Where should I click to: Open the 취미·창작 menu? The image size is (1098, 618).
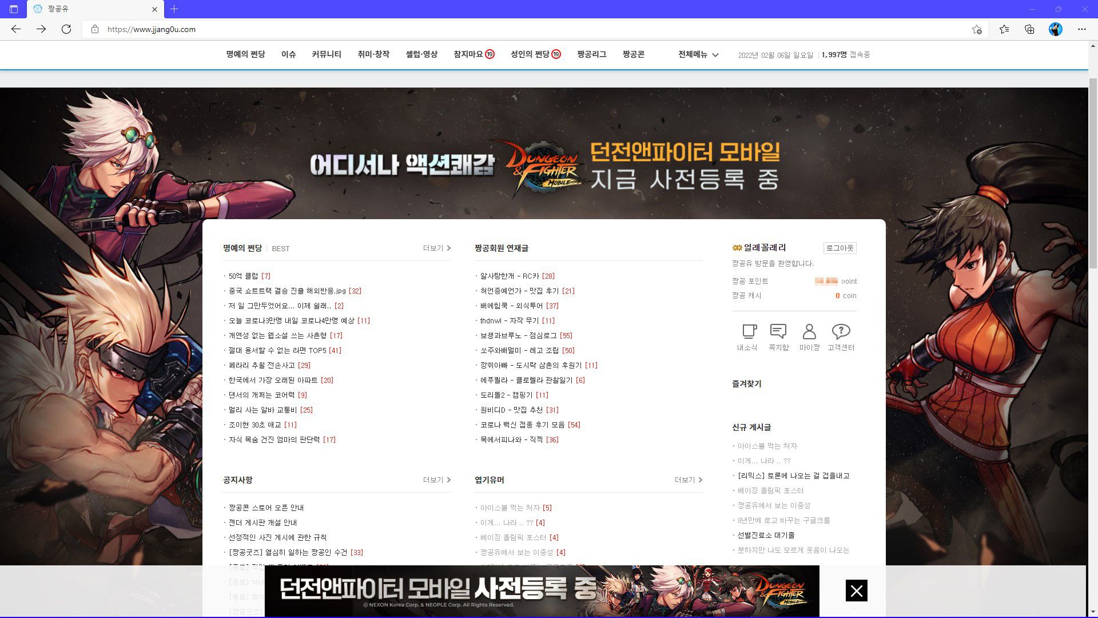click(x=373, y=54)
